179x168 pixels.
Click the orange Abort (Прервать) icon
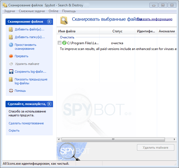11,56
